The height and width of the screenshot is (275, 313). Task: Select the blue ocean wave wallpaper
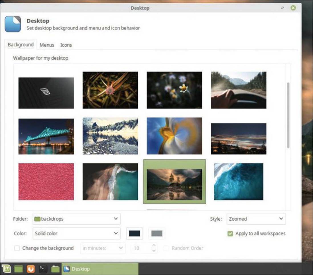pyautogui.click(x=239, y=182)
